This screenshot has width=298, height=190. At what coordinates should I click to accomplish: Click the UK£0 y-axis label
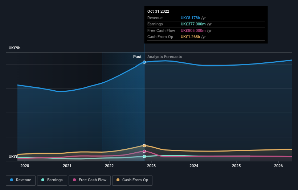[13, 157]
